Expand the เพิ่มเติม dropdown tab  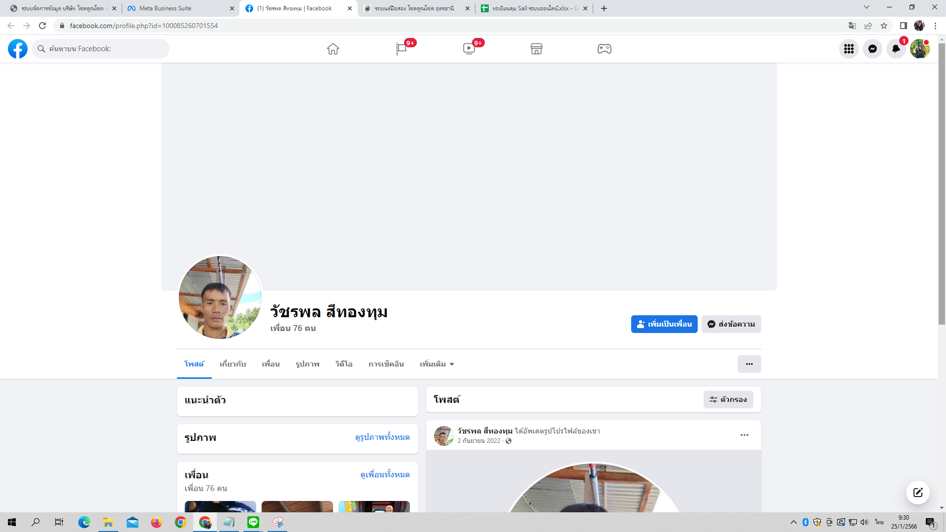click(437, 364)
